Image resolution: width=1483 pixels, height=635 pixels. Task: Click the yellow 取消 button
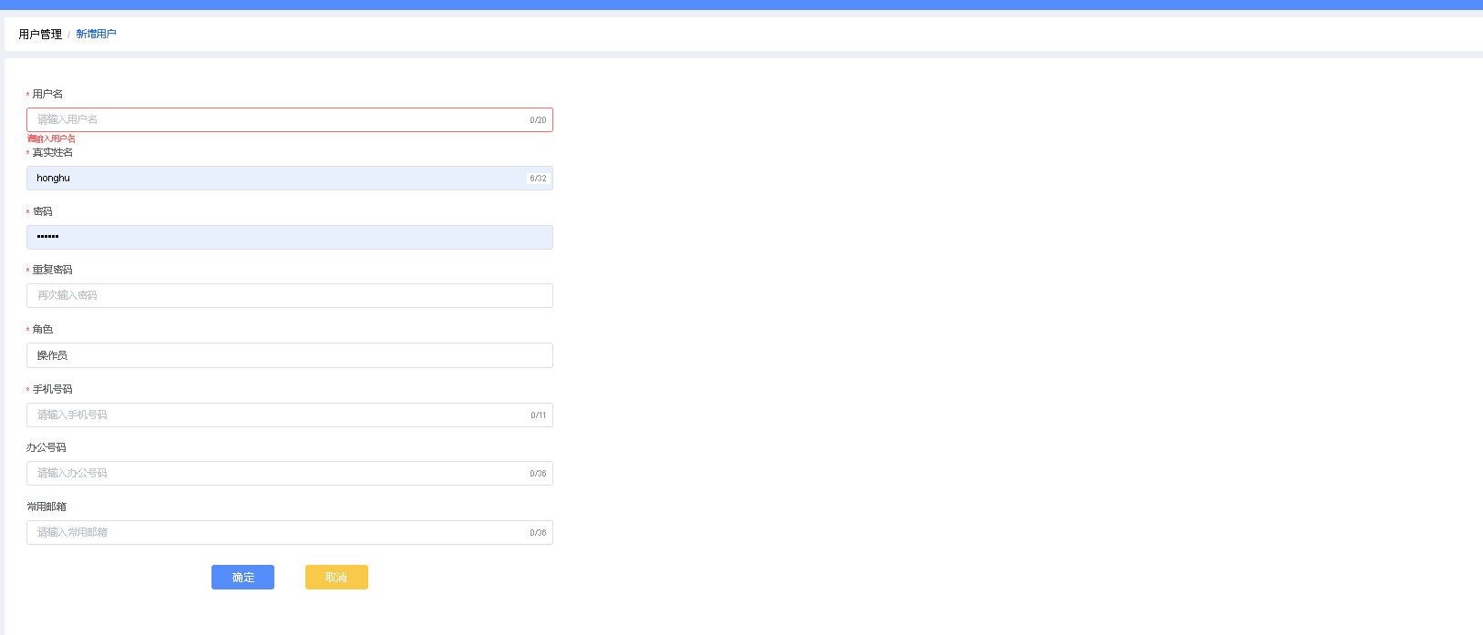pos(336,577)
